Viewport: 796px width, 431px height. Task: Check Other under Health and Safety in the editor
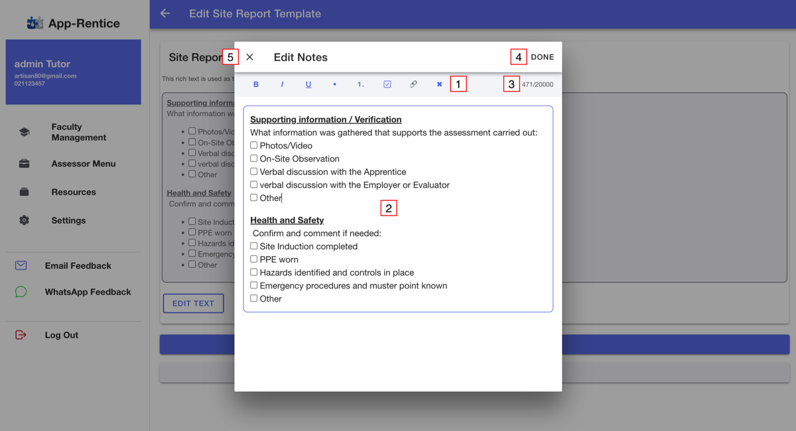[x=253, y=298]
